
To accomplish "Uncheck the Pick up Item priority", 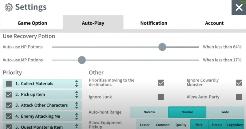I will tap(9, 95).
